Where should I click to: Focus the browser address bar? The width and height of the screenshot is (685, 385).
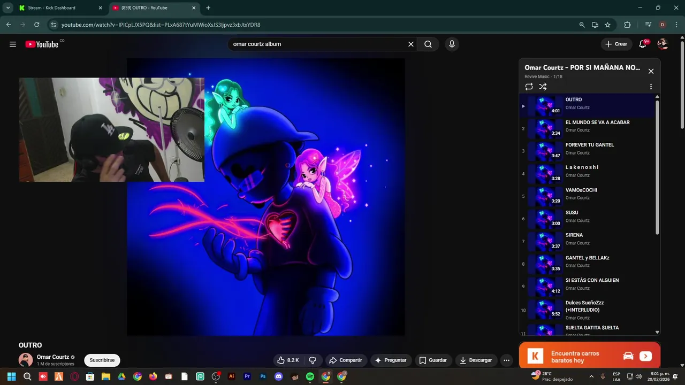click(x=316, y=25)
